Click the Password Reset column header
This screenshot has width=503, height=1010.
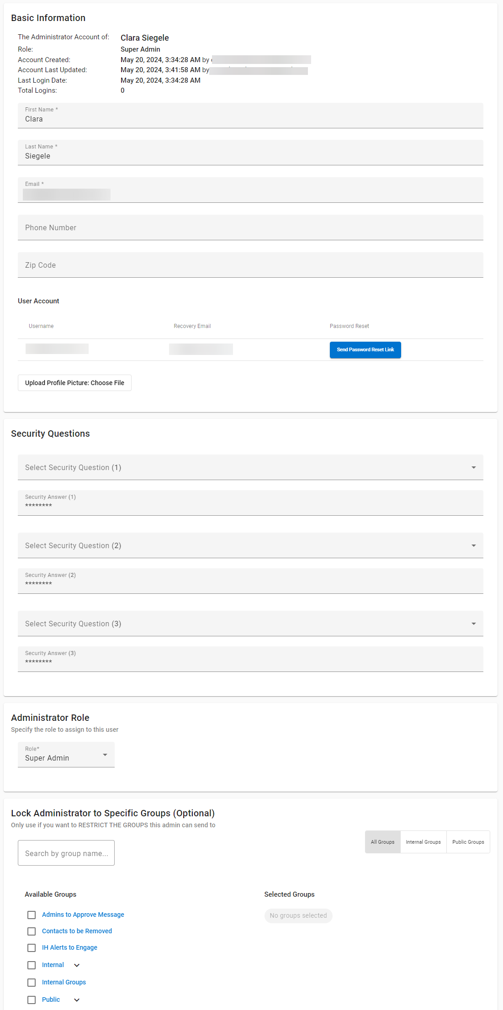(x=349, y=326)
